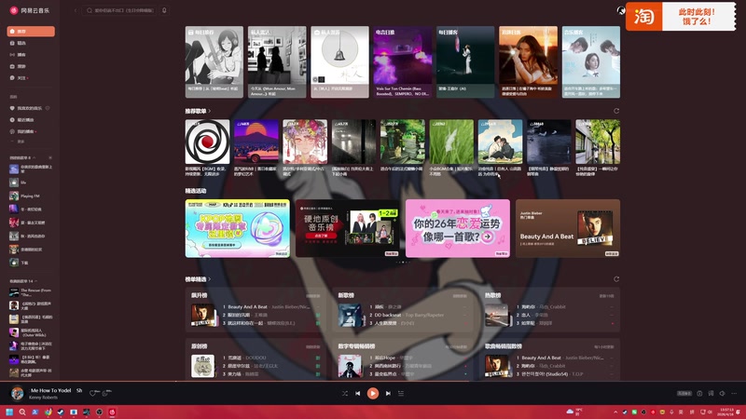This screenshot has height=419, width=746.
Task: Open the '(Outer Wilds)' collected playlist
Action: 31,332
